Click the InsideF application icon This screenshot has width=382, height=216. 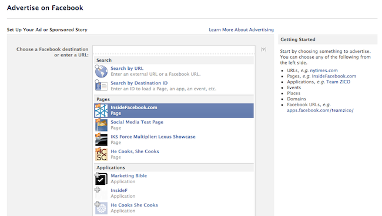[x=101, y=193]
